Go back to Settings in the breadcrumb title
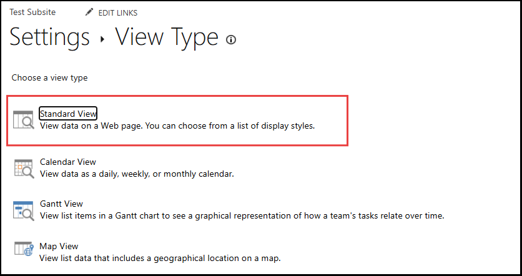 pos(50,37)
